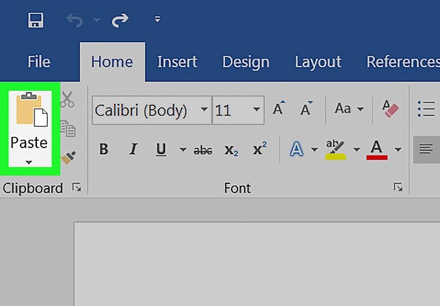Apply Text Effects with the glowing A icon

point(296,149)
